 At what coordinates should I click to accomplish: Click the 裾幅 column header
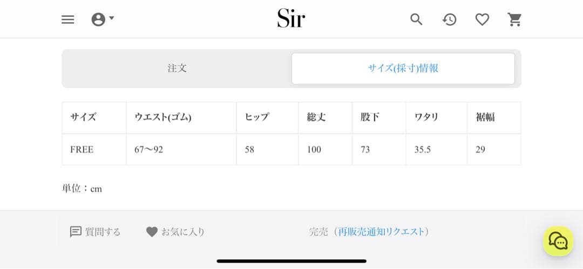tap(485, 117)
